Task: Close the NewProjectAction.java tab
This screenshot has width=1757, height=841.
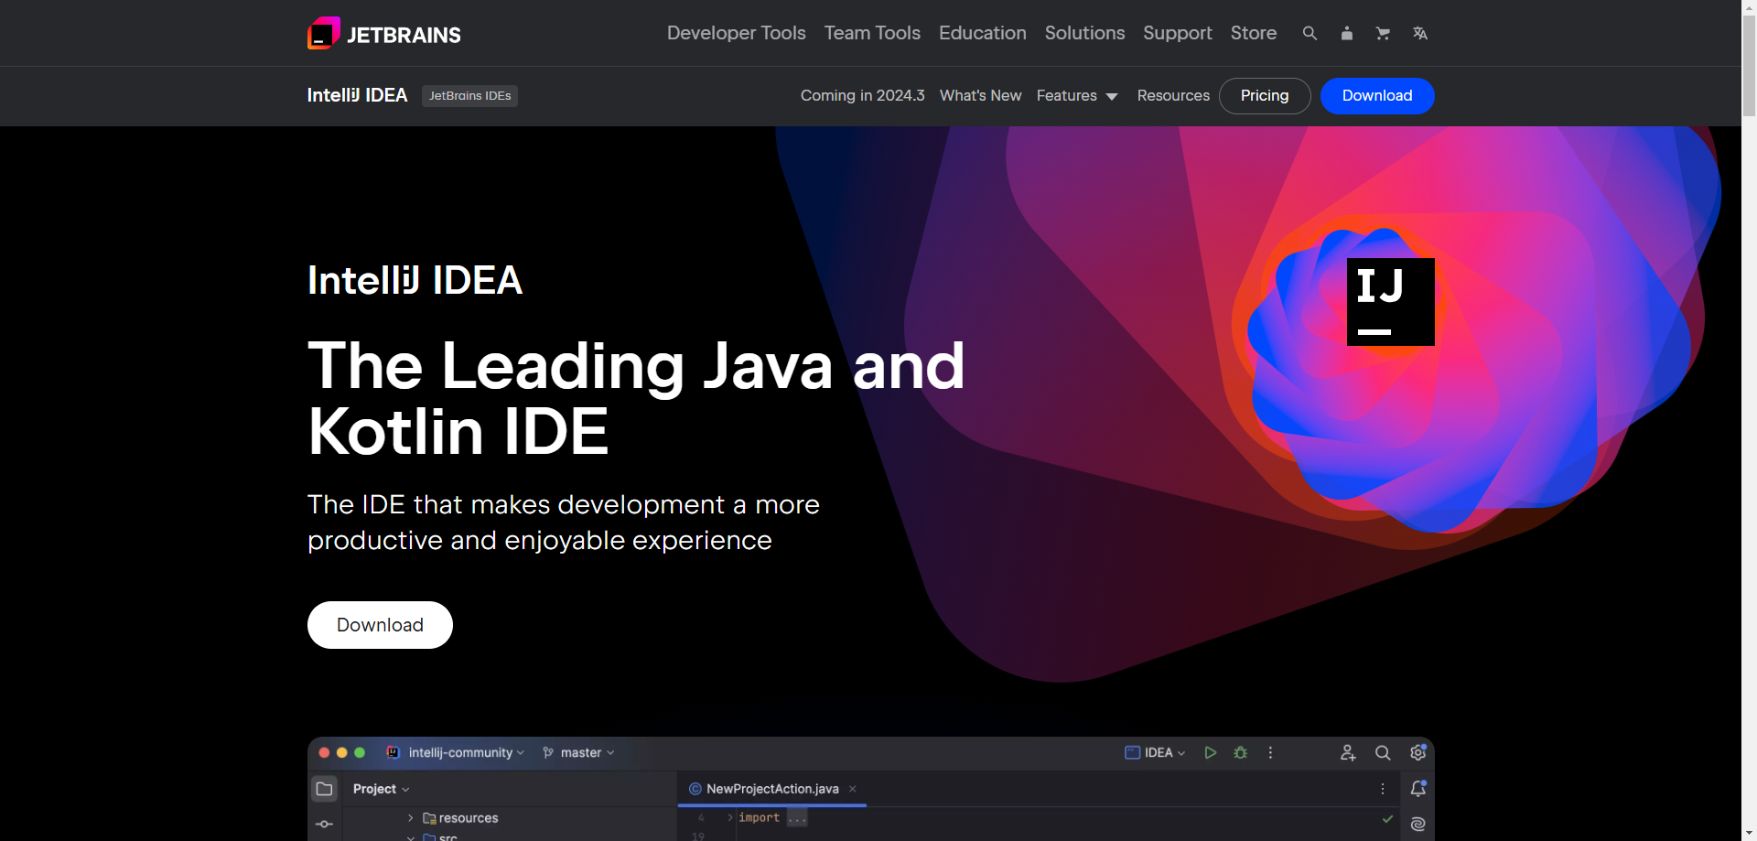Action: 852,789
